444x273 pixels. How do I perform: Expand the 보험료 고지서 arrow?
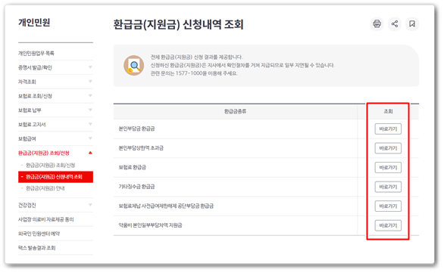[x=90, y=124]
